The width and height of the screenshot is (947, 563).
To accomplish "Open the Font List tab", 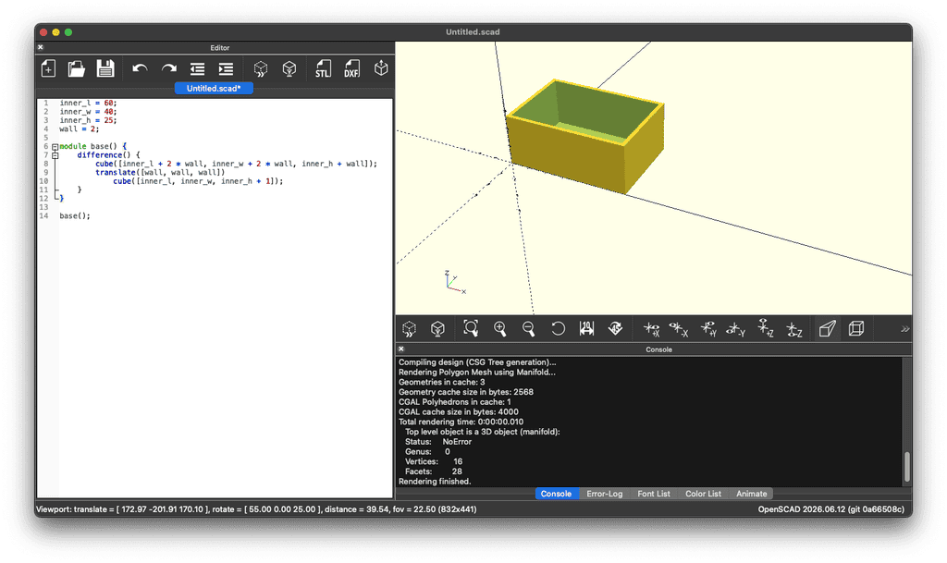I will click(654, 494).
